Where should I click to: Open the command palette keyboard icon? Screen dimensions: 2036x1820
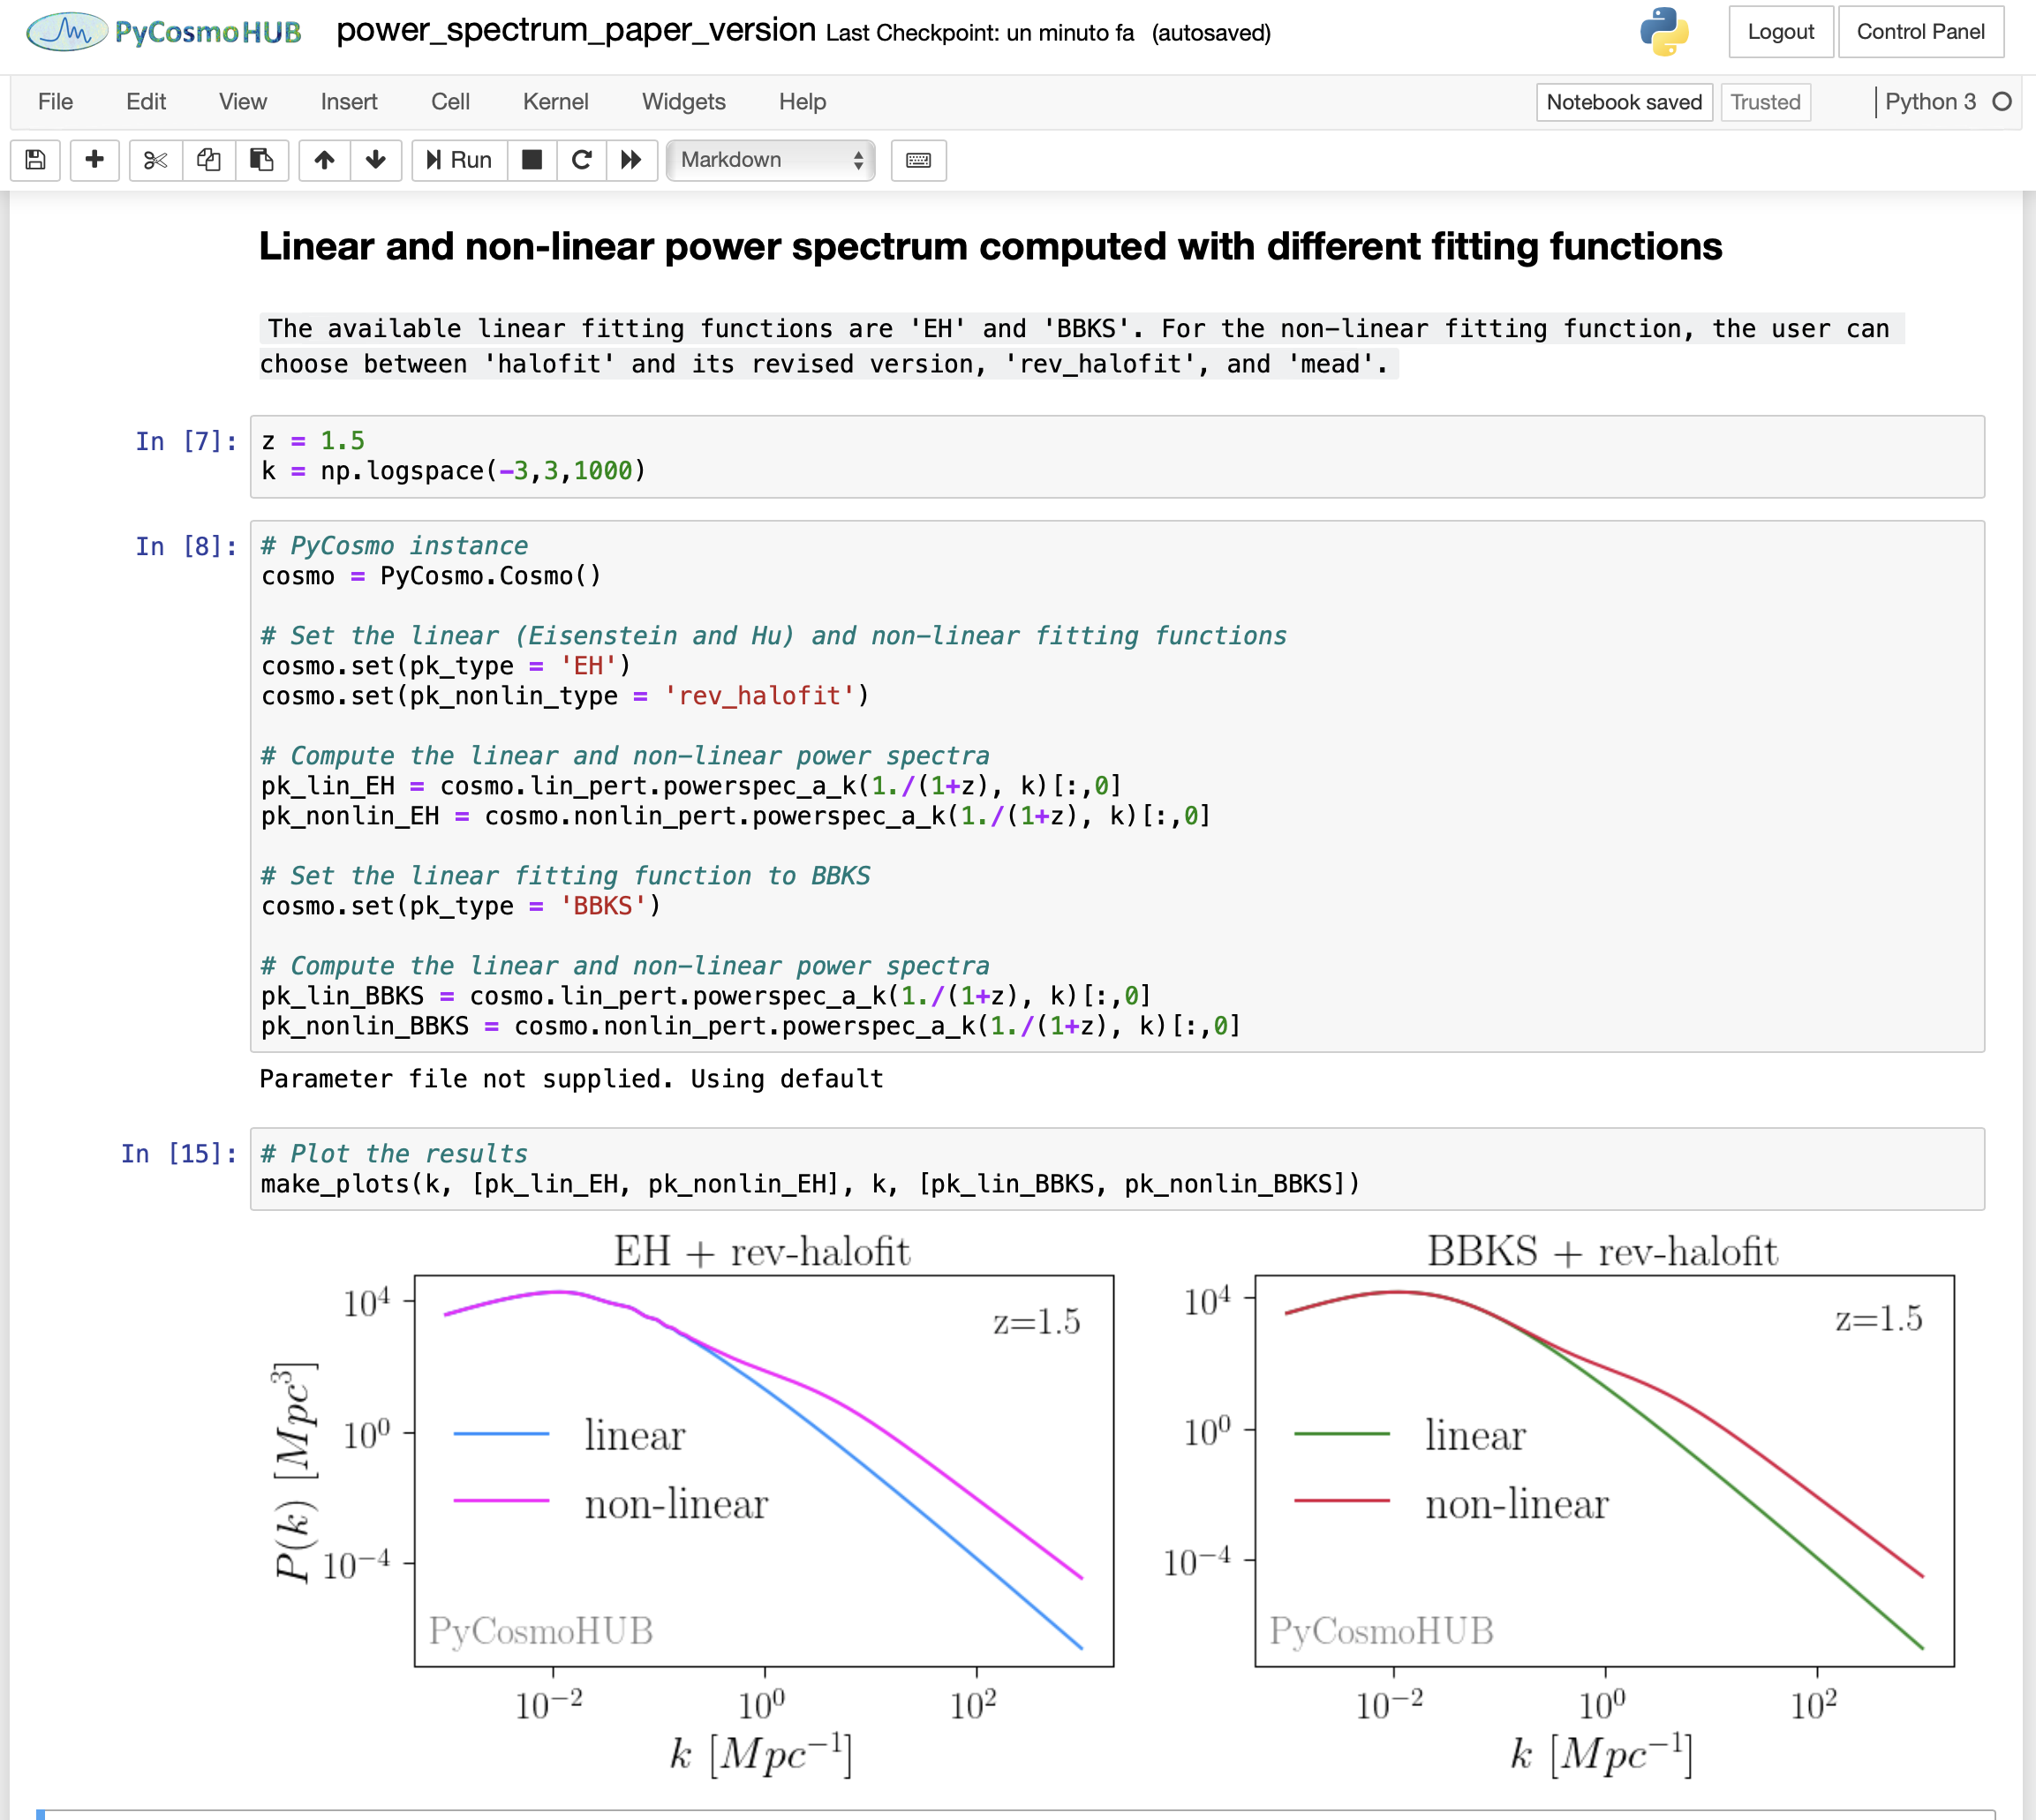coord(918,160)
